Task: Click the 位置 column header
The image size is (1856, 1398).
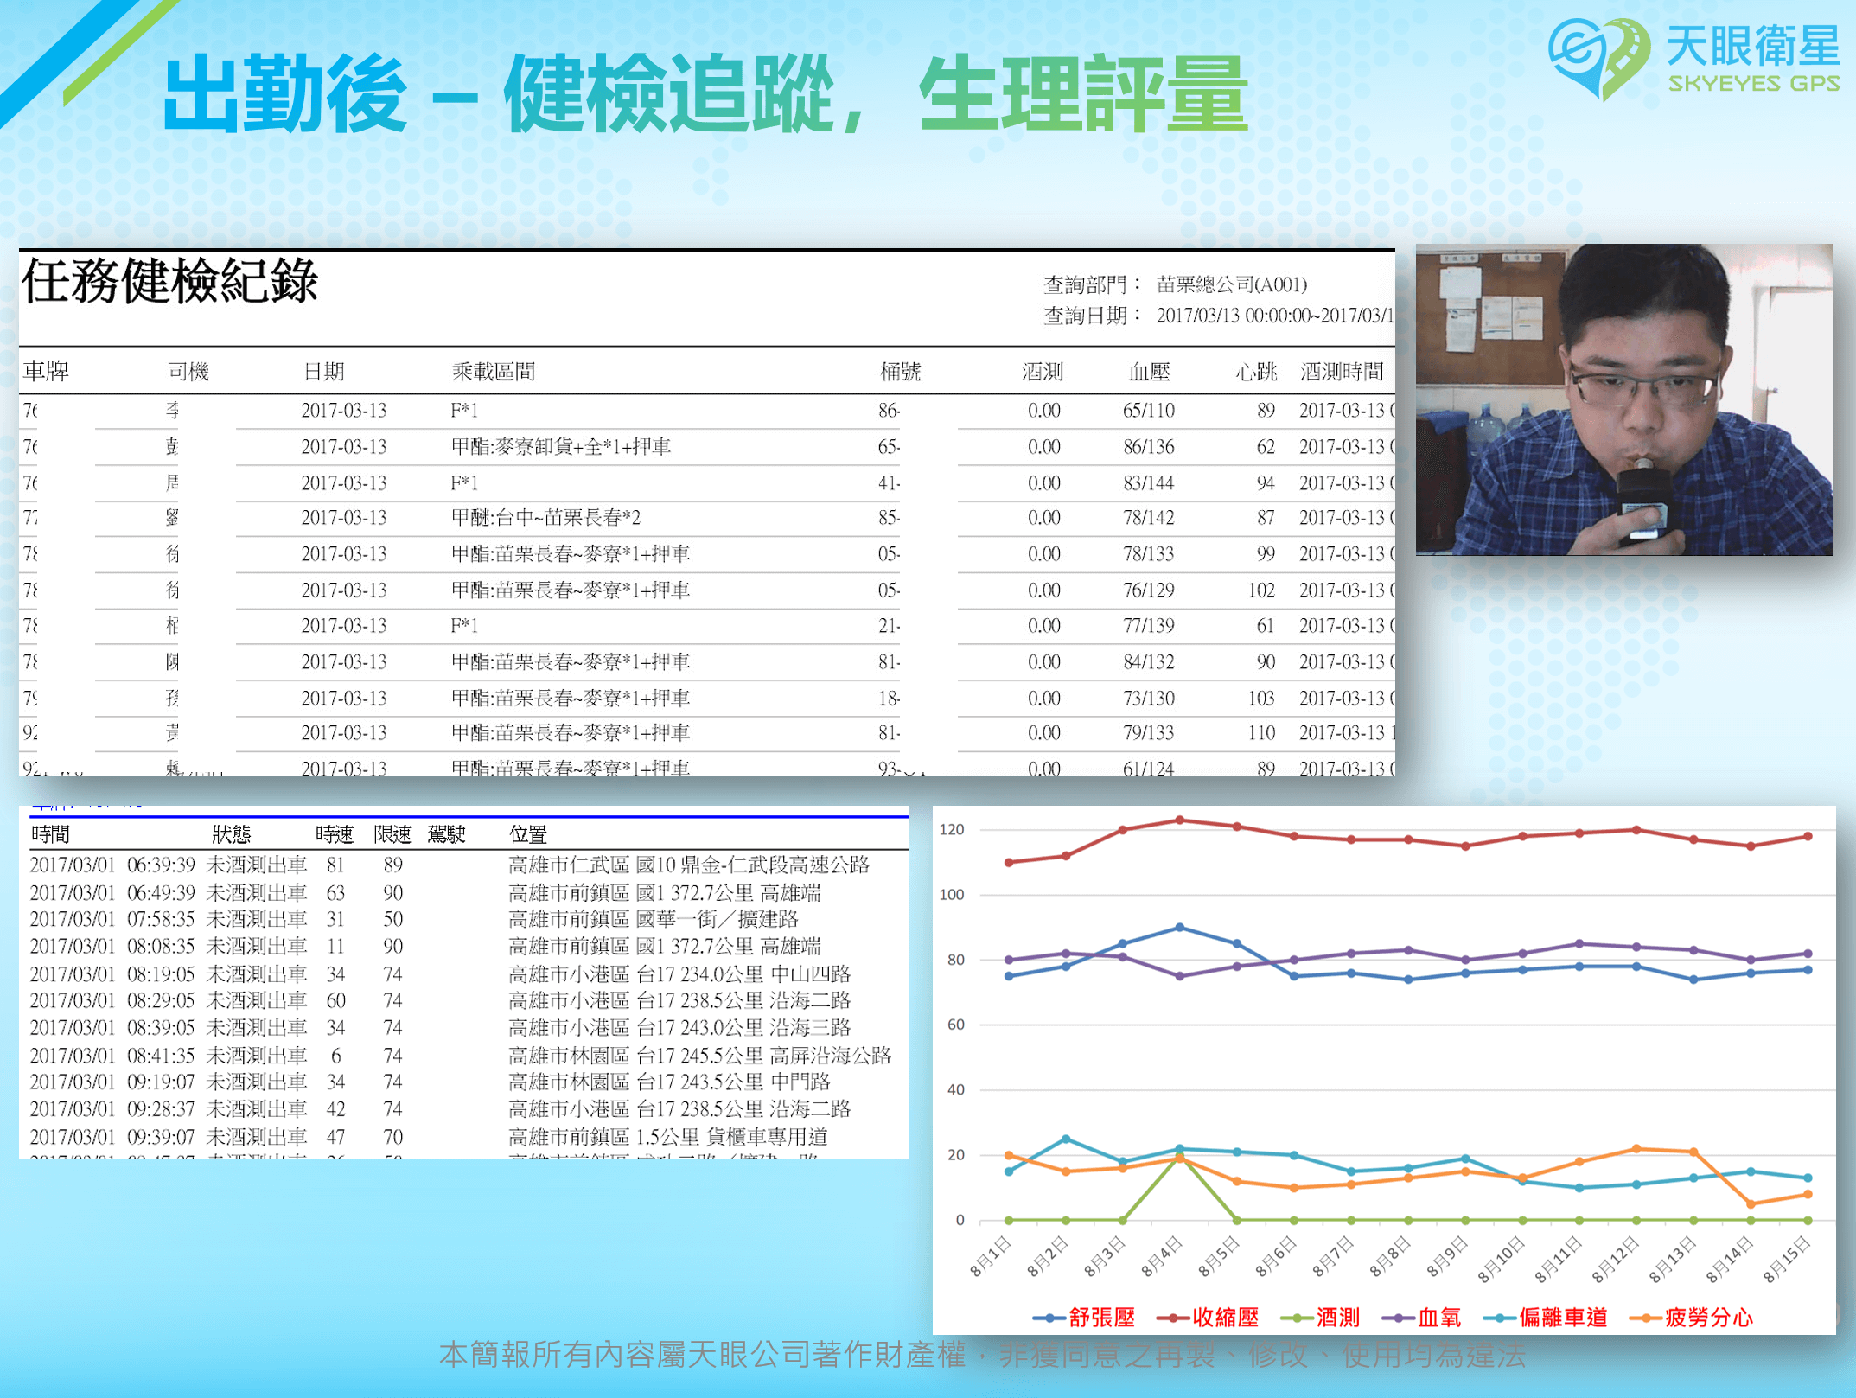Action: 527,834
